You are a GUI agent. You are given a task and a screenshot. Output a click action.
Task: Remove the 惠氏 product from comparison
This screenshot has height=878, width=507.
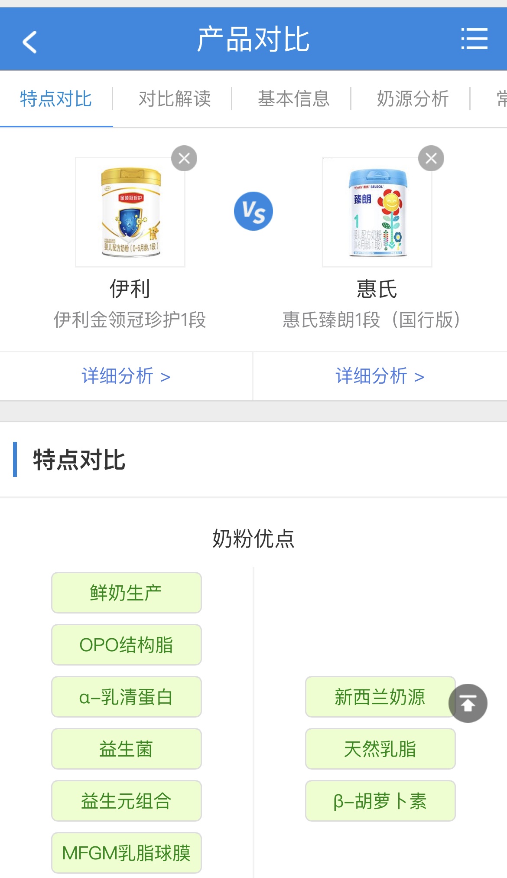click(x=431, y=158)
